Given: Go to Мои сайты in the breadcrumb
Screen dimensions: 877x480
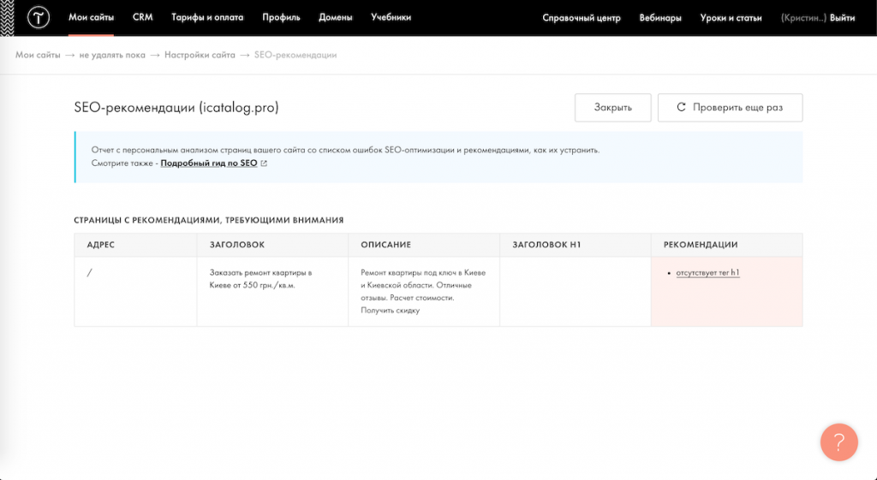Looking at the screenshot, I should 38,55.
